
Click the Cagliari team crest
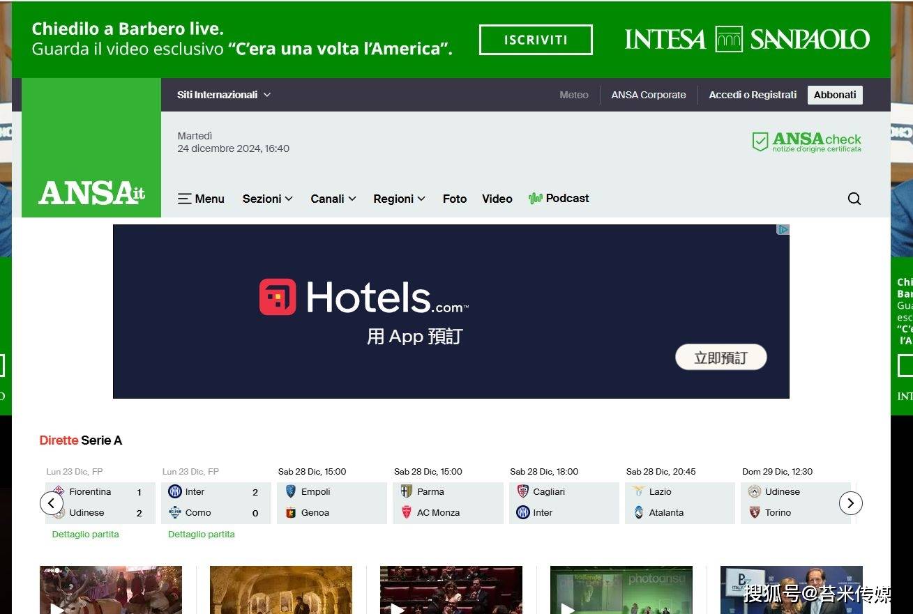[523, 491]
